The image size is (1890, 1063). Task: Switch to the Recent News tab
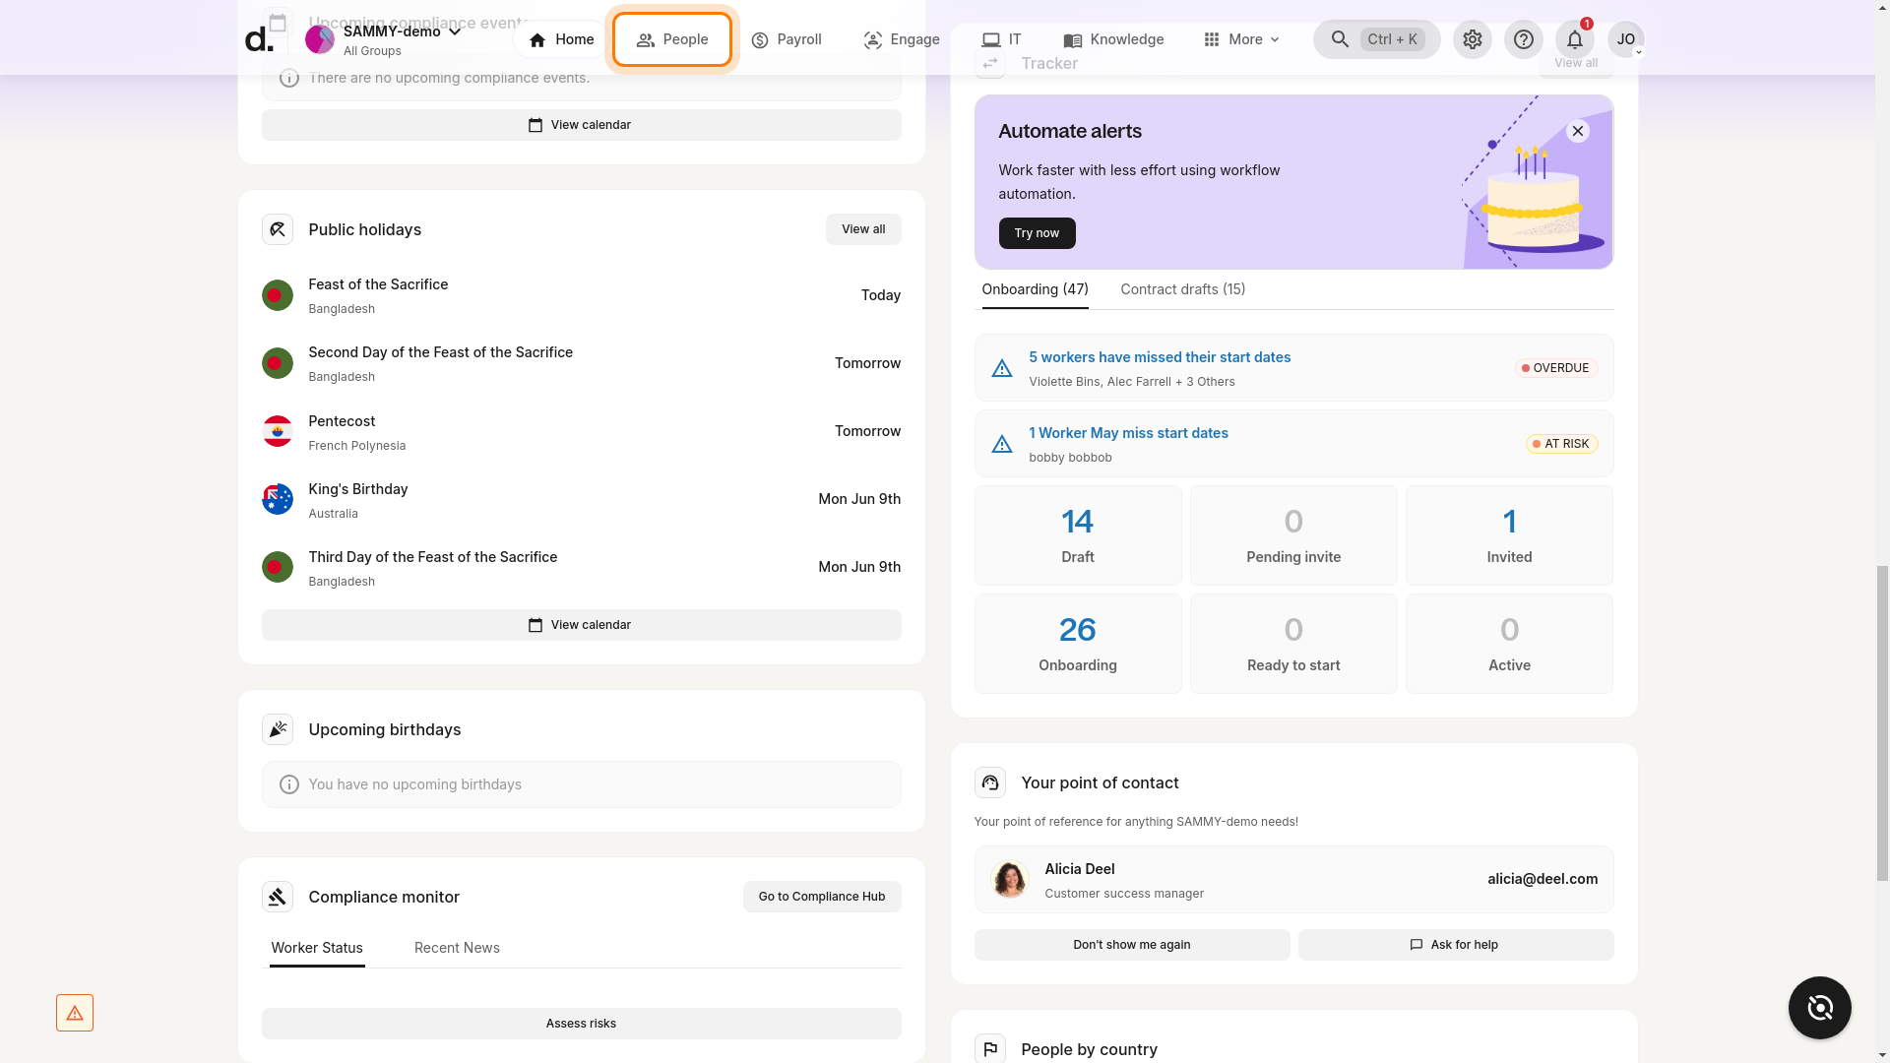(457, 948)
